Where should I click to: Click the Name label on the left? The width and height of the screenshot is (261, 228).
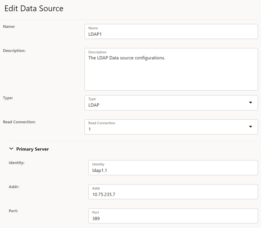click(x=9, y=26)
